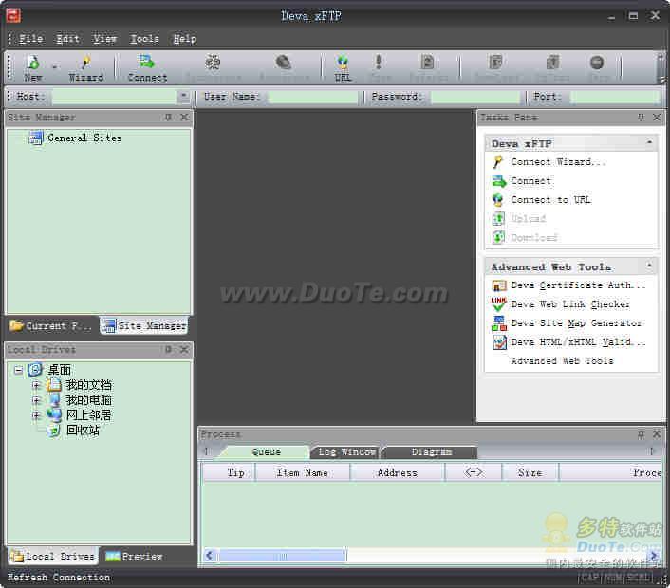Viewport: 670px width, 588px height.
Task: Open the Host combo box dropdown
Action: click(x=183, y=96)
